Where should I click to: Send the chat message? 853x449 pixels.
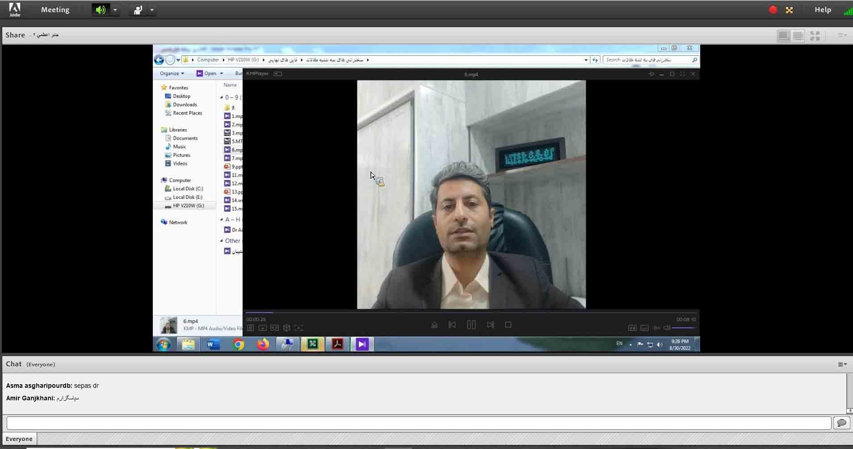pos(841,423)
